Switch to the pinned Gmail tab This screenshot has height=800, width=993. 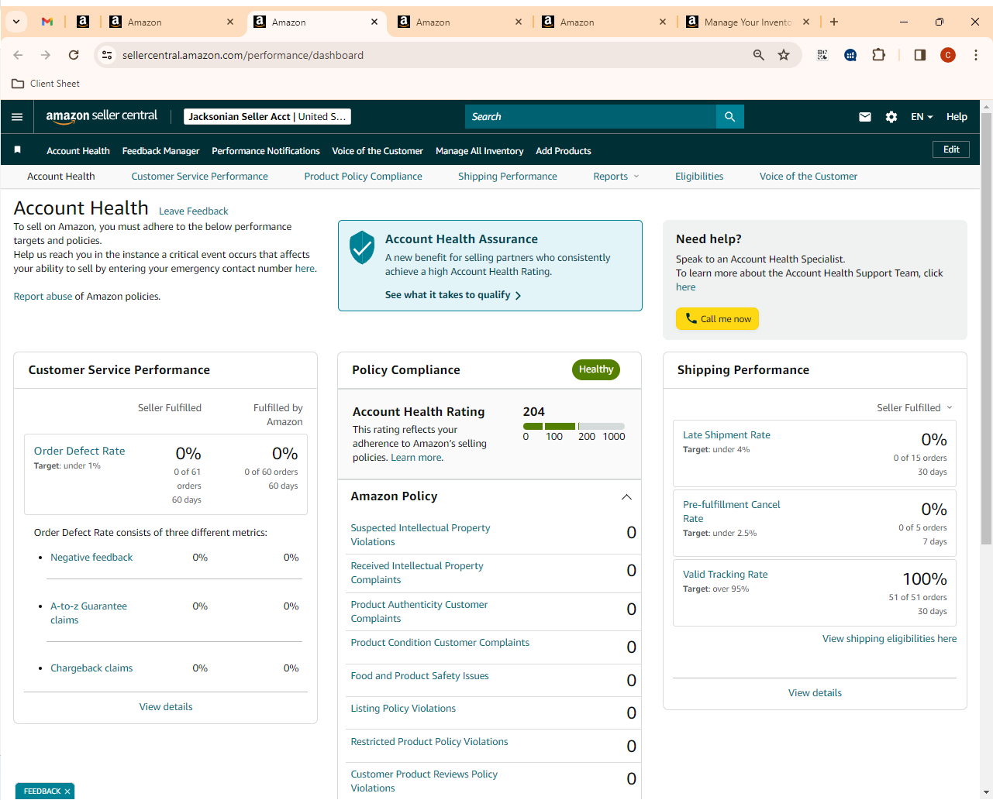coord(47,22)
